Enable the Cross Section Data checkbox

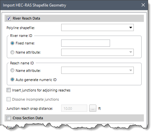click(x=8, y=118)
